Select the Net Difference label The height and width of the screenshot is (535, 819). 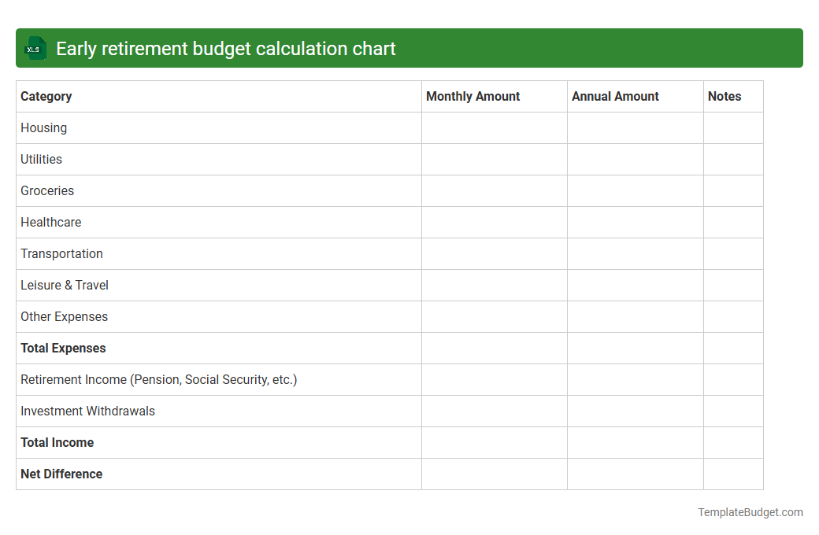[x=61, y=474]
